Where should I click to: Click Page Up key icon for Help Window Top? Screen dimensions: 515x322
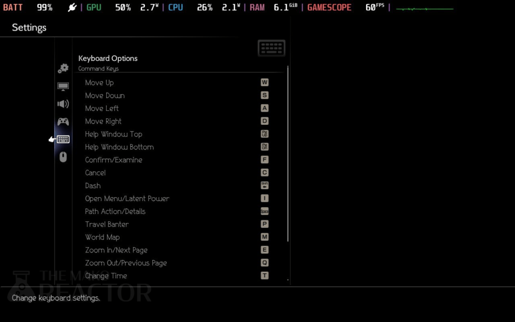click(265, 134)
